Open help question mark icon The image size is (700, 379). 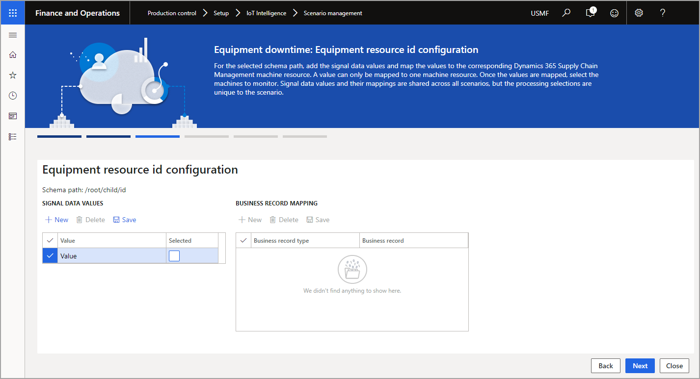pyautogui.click(x=663, y=13)
